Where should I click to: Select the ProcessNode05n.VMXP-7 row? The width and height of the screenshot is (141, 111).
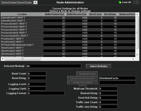[68, 36]
